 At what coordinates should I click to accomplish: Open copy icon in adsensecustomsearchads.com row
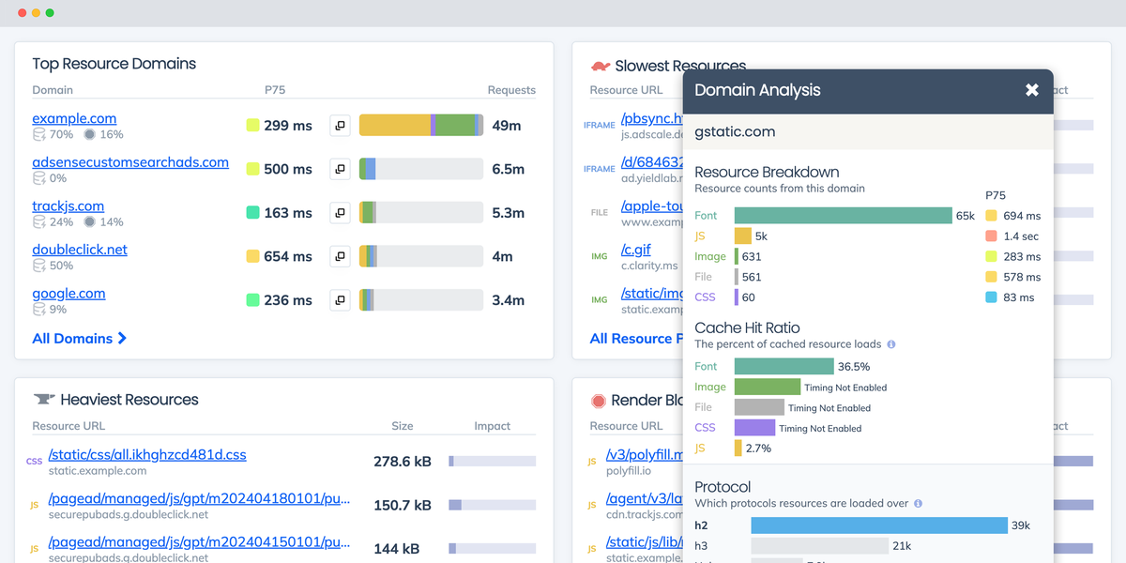(340, 169)
